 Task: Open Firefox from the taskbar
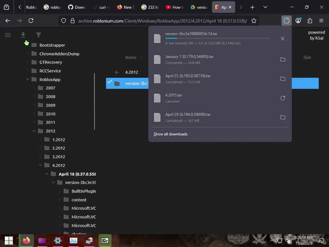pyautogui.click(x=26, y=241)
